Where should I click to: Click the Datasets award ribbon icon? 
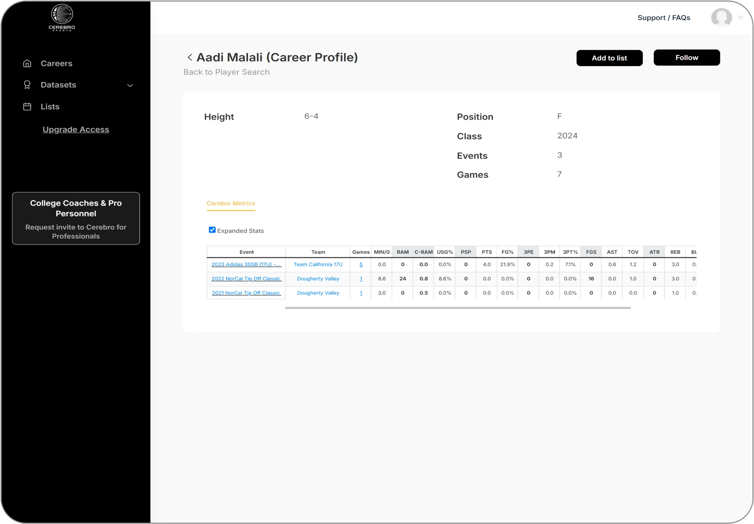[27, 85]
